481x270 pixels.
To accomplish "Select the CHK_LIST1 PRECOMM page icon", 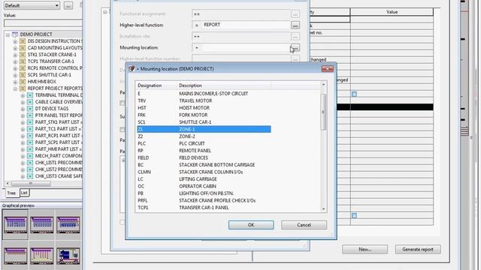I will click(30, 163).
